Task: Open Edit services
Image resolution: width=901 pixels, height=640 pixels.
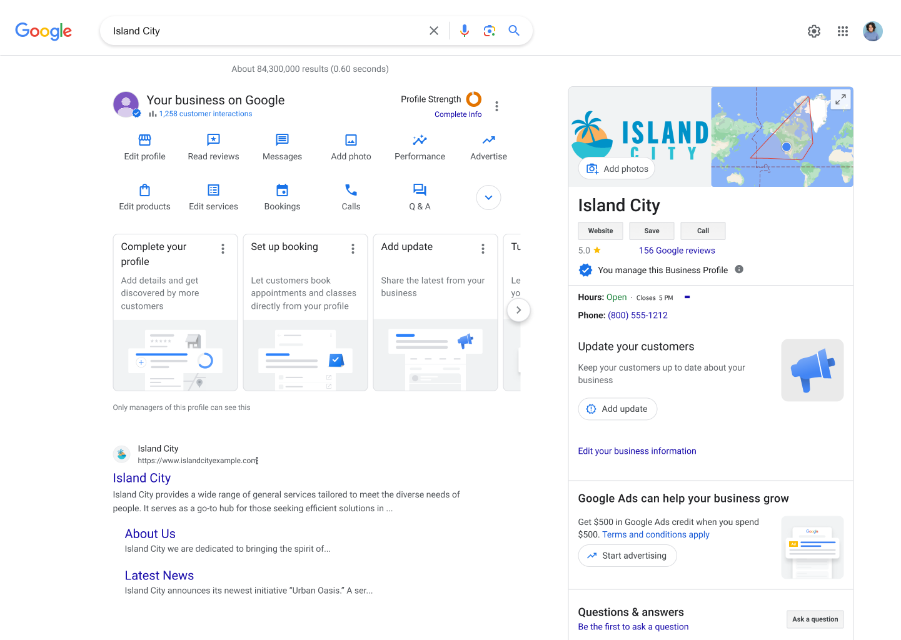Action: [213, 197]
